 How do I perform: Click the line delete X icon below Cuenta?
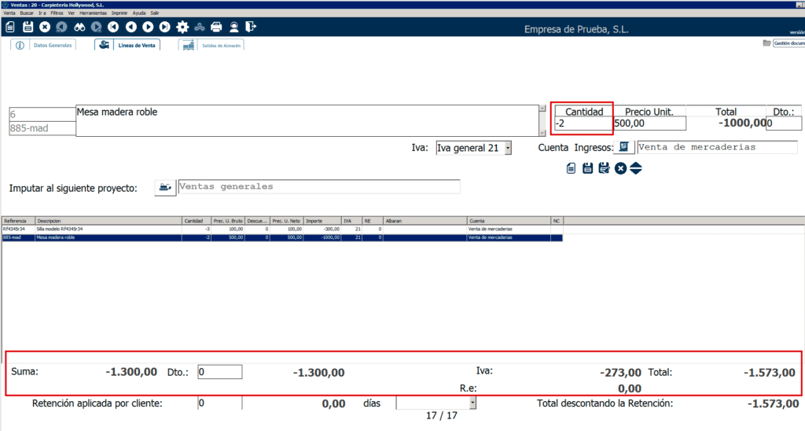point(620,168)
